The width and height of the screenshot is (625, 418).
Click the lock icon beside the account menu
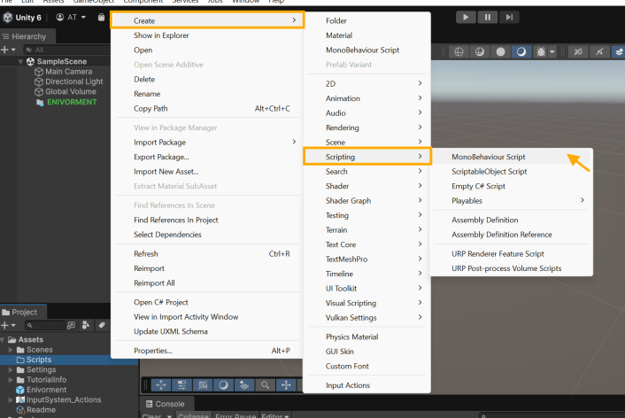click(101, 17)
